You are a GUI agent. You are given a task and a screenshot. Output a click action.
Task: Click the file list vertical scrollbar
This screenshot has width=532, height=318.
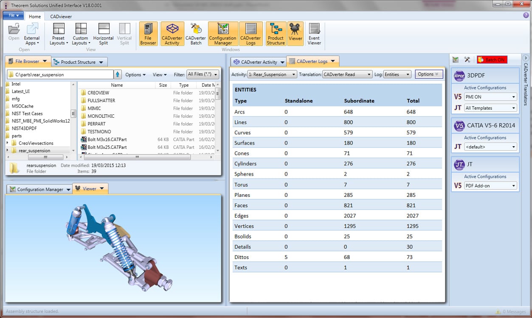pyautogui.click(x=218, y=117)
